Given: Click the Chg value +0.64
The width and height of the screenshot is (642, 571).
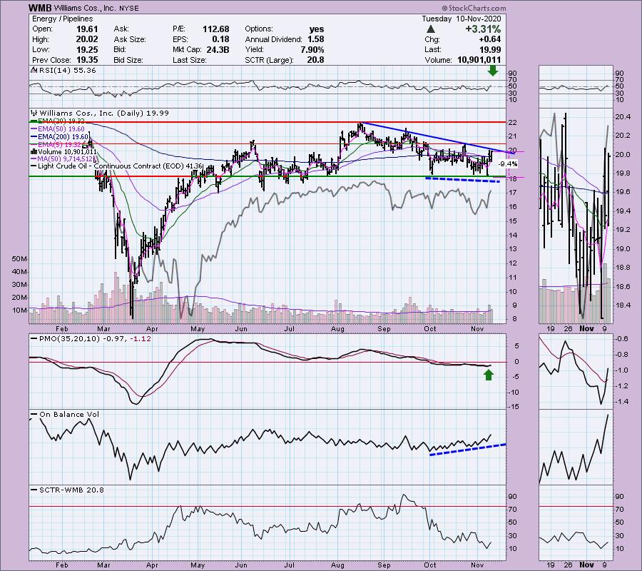Looking at the screenshot, I should pyautogui.click(x=489, y=39).
